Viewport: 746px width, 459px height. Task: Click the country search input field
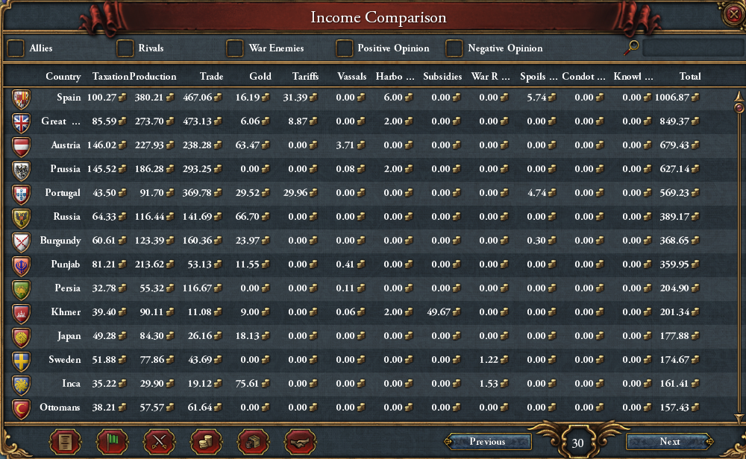[692, 48]
